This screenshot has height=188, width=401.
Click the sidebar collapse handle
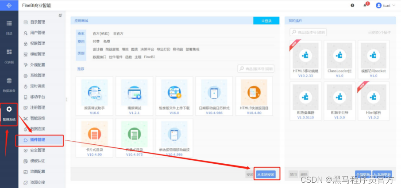coord(66,99)
